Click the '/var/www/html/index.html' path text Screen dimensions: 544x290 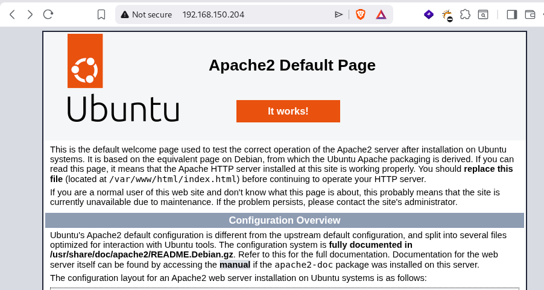click(173, 179)
